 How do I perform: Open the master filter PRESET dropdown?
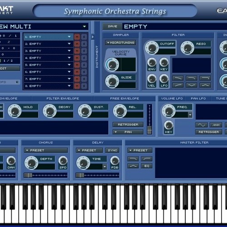click(140, 150)
